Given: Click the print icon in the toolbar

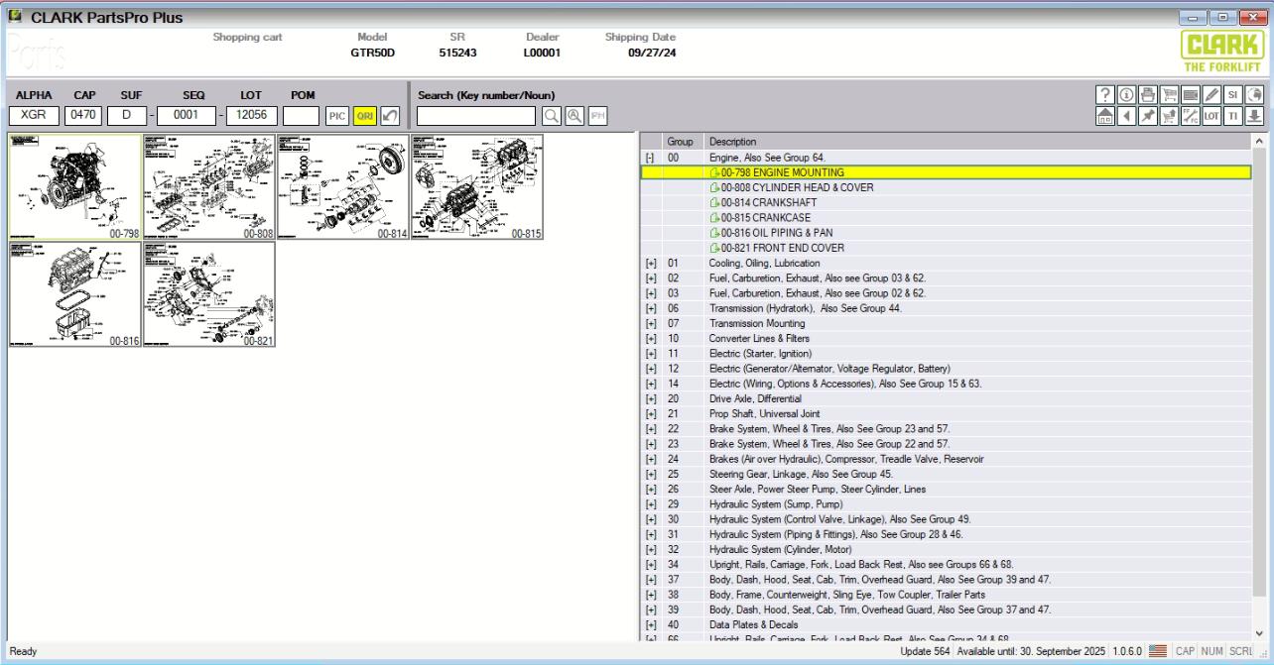Looking at the screenshot, I should 1148,94.
